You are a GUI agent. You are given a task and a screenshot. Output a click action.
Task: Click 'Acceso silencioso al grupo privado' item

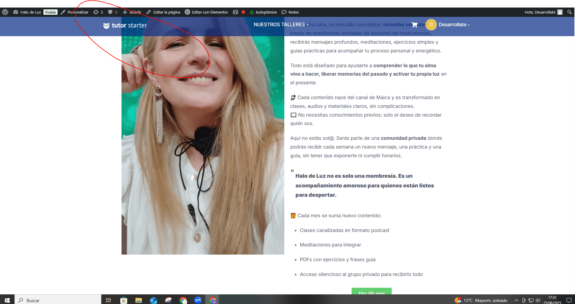click(x=361, y=274)
